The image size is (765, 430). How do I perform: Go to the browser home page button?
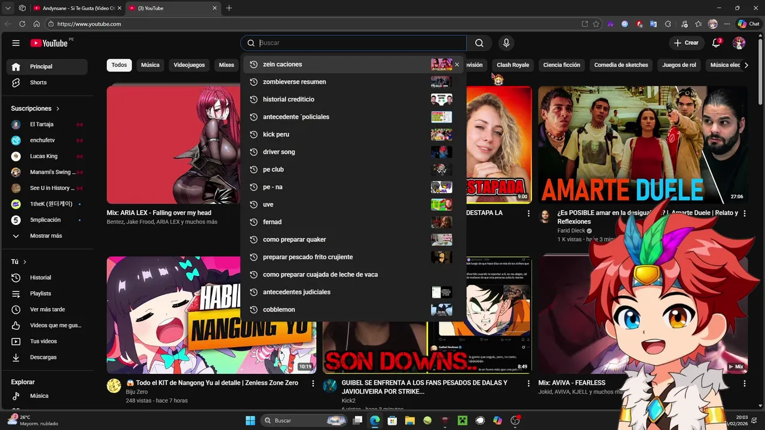pyautogui.click(x=36, y=24)
